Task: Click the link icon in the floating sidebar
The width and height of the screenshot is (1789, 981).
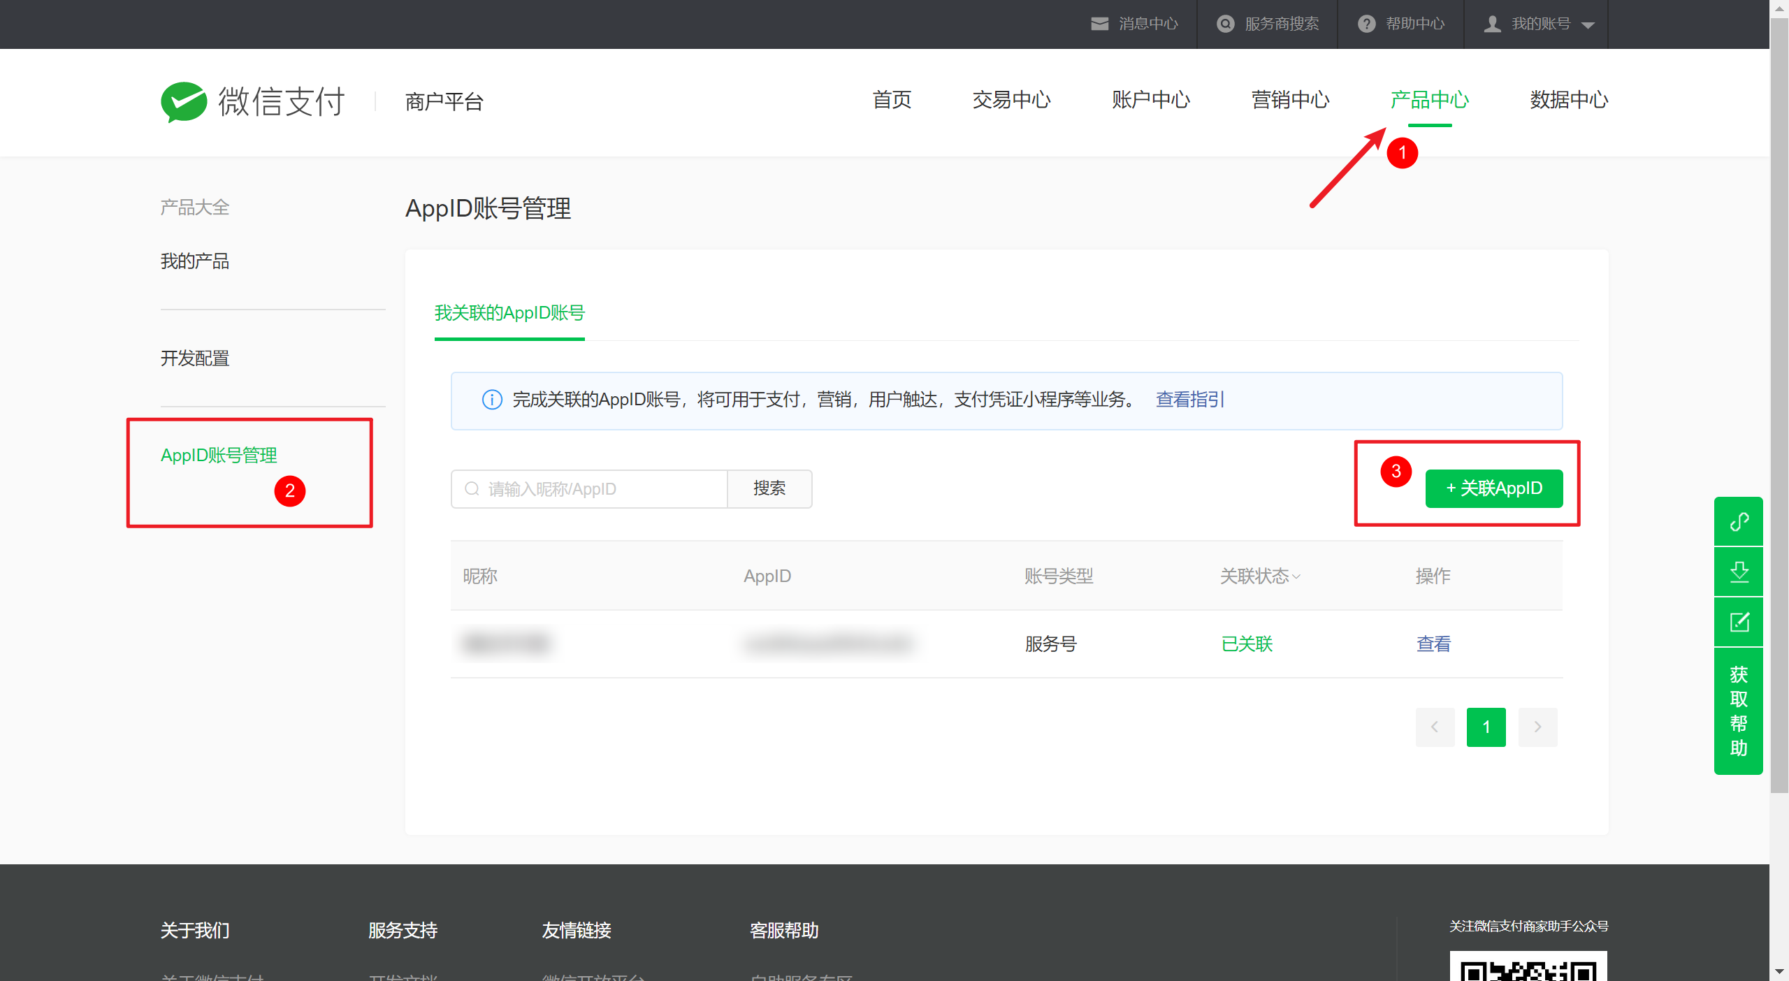Action: [1739, 521]
